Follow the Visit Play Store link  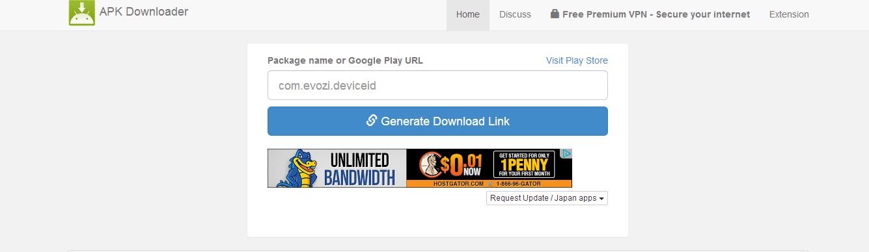click(577, 60)
